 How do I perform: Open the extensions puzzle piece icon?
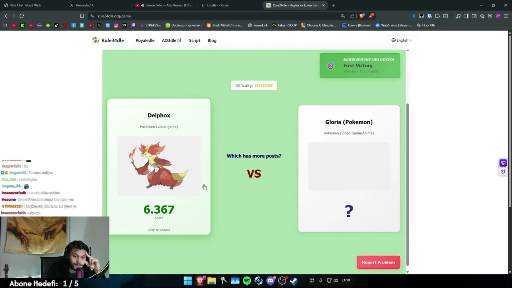(x=437, y=16)
